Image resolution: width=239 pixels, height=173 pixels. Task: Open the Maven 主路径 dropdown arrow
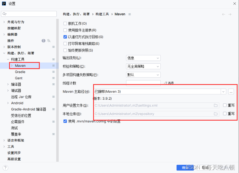pos(223,92)
